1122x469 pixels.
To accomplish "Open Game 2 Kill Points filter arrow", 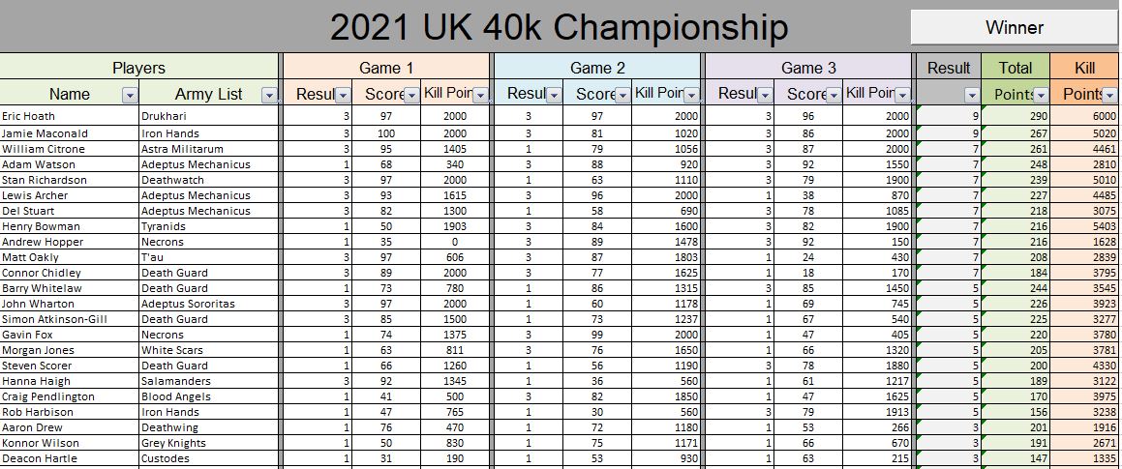I will pos(692,95).
